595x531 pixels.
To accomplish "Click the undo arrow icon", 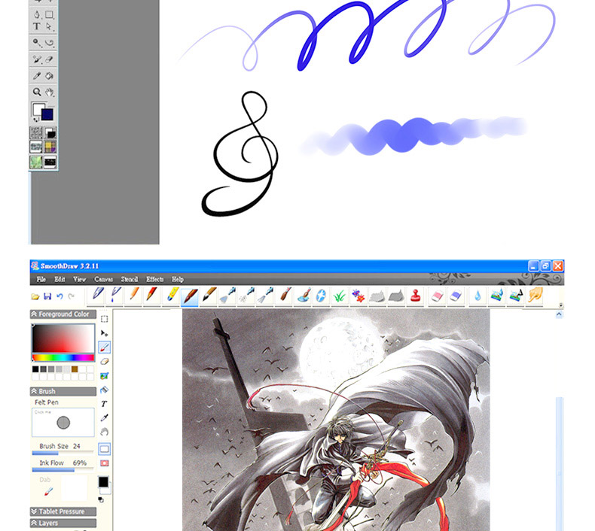I will [x=59, y=296].
